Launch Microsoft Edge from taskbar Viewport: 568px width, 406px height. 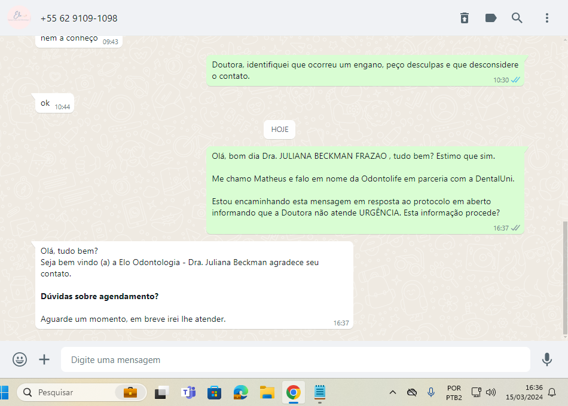pos(240,392)
